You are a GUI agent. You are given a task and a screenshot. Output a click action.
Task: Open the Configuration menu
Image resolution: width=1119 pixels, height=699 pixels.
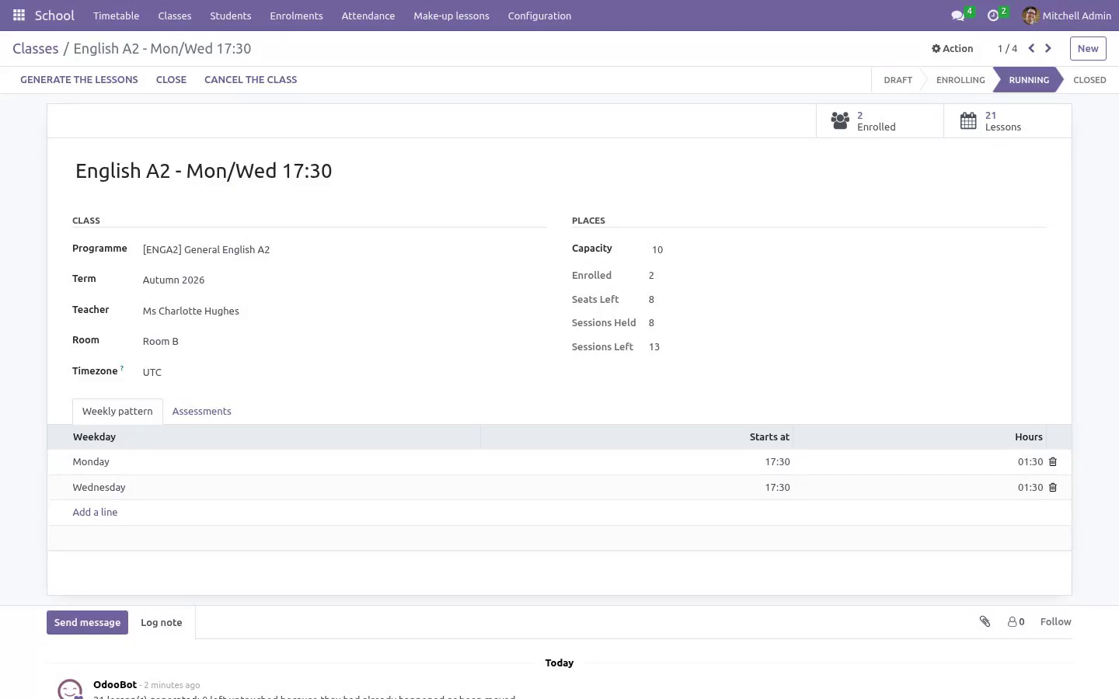click(x=539, y=16)
